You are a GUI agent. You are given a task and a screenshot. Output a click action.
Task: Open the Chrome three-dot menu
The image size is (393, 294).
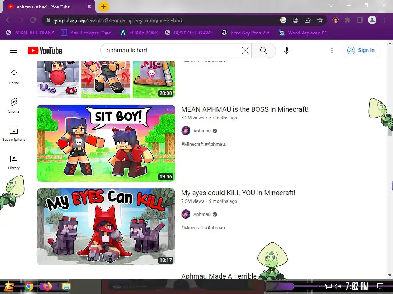pos(385,20)
